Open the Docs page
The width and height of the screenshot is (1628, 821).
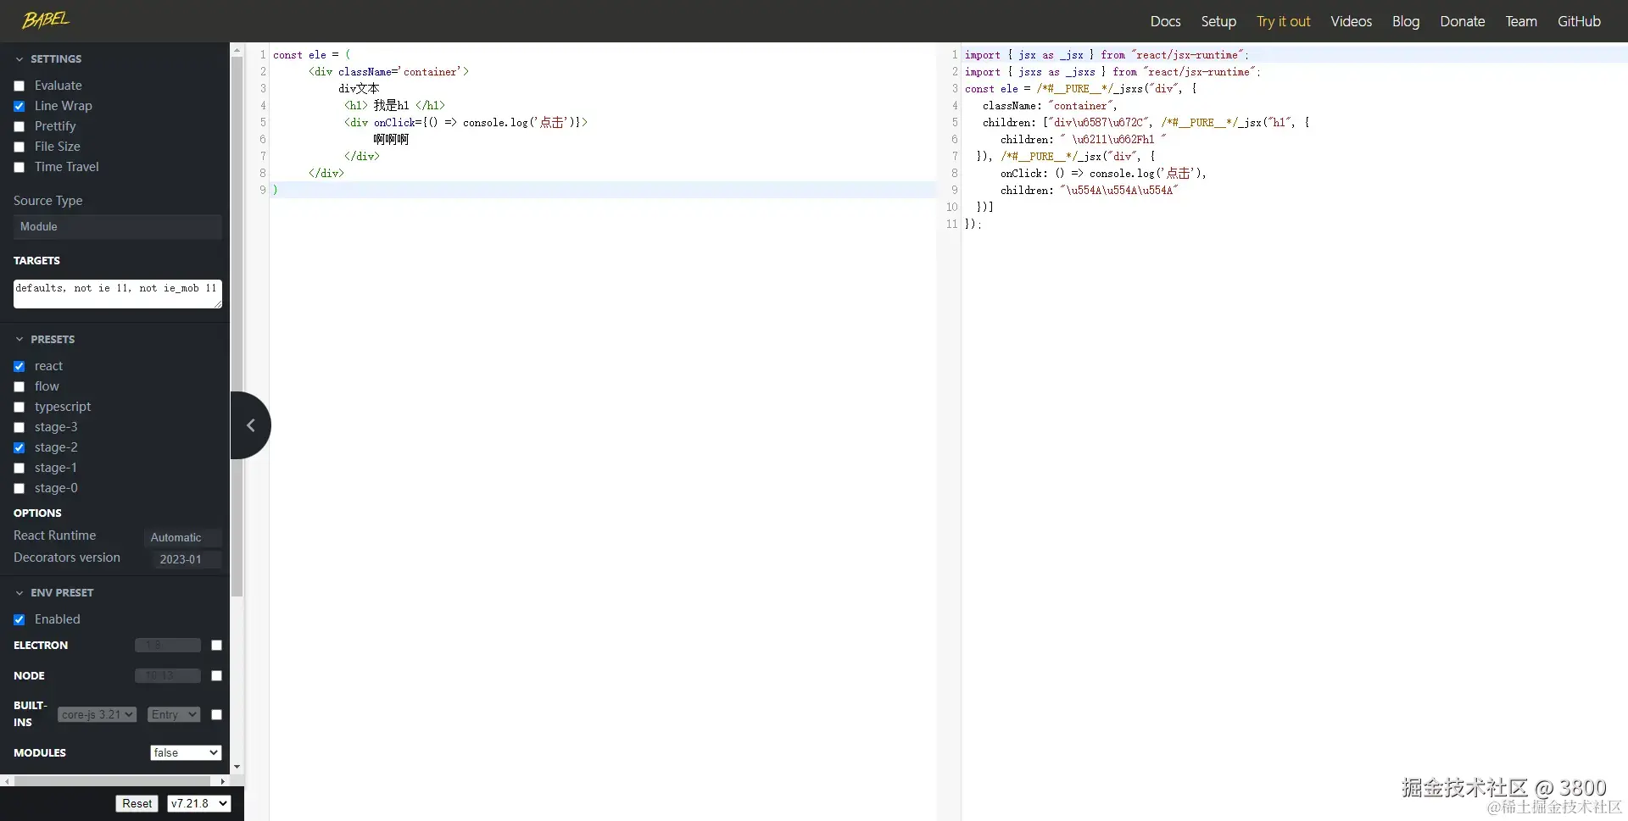coord(1165,21)
